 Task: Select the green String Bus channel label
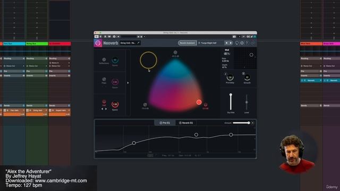37,44
